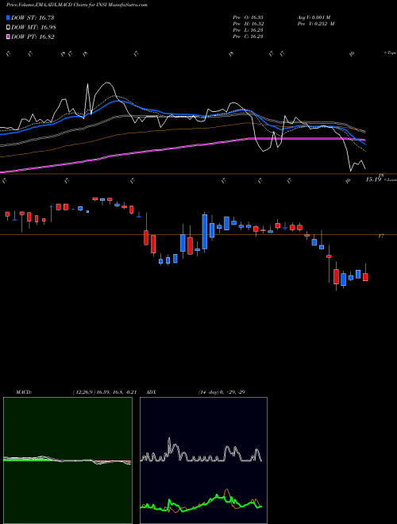Open the green MACD chart panel
This screenshot has width=397, height=524.
pyautogui.click(x=67, y=460)
